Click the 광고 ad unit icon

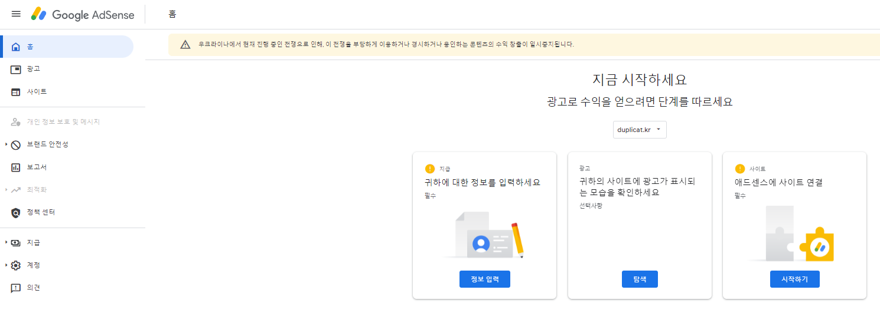[x=16, y=70]
